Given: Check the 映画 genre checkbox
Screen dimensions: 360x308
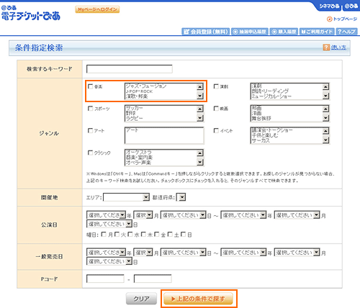Looking at the screenshot, I should pyautogui.click(x=216, y=109).
